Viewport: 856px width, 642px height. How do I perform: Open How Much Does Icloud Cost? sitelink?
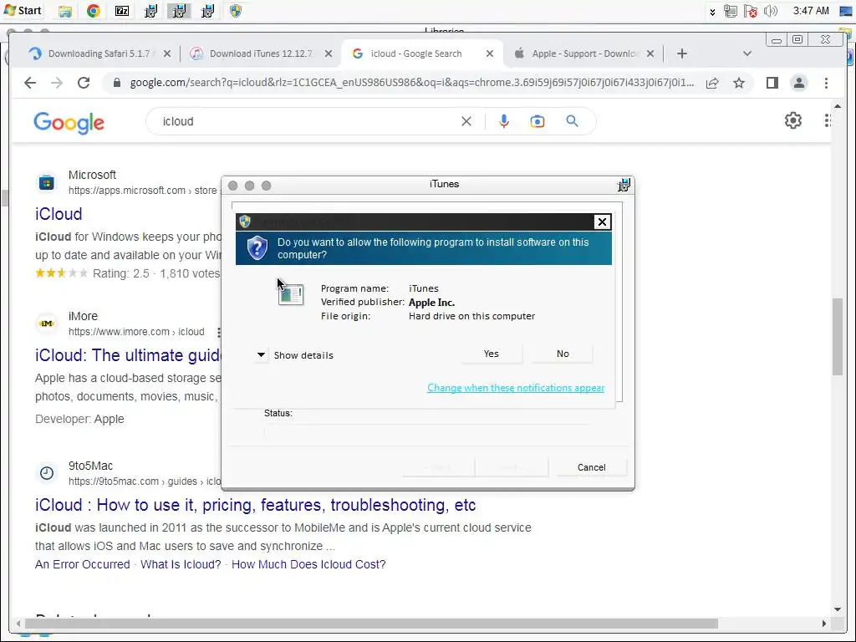[x=308, y=564]
